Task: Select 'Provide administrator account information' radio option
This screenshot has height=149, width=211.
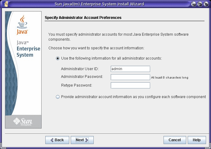Action: [58, 97]
